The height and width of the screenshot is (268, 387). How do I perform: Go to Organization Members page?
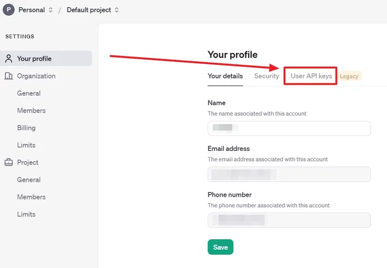click(31, 110)
